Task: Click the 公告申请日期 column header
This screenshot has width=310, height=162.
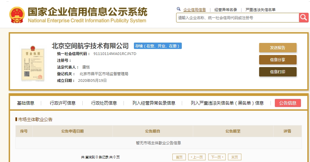Action: 72,131
